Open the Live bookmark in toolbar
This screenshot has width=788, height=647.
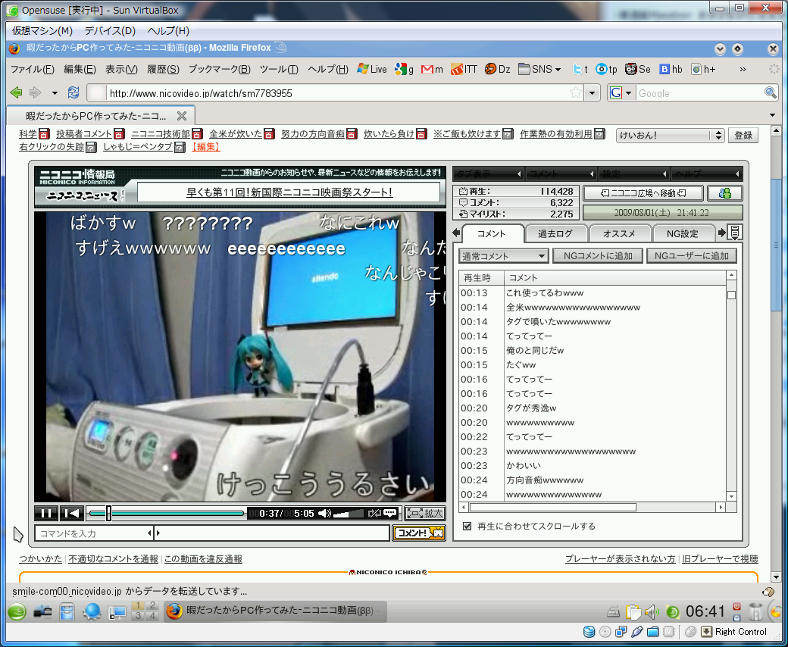pos(372,70)
